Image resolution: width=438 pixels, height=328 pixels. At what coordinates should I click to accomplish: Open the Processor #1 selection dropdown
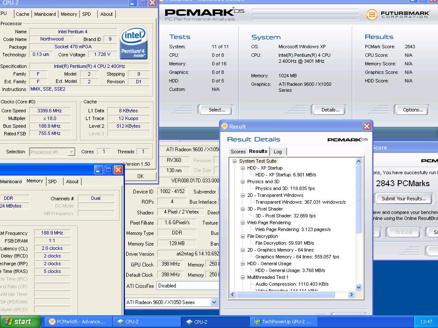[71, 152]
